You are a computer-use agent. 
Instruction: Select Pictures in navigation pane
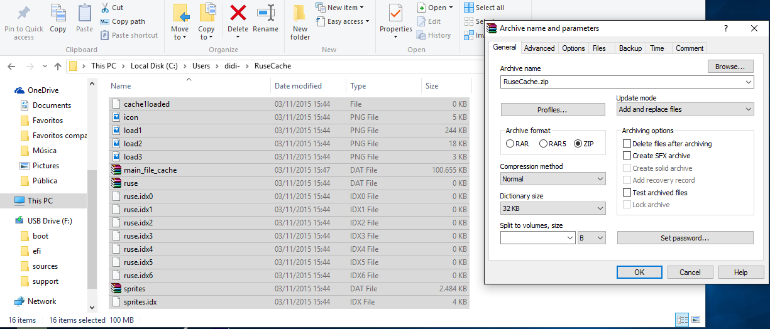tap(46, 166)
